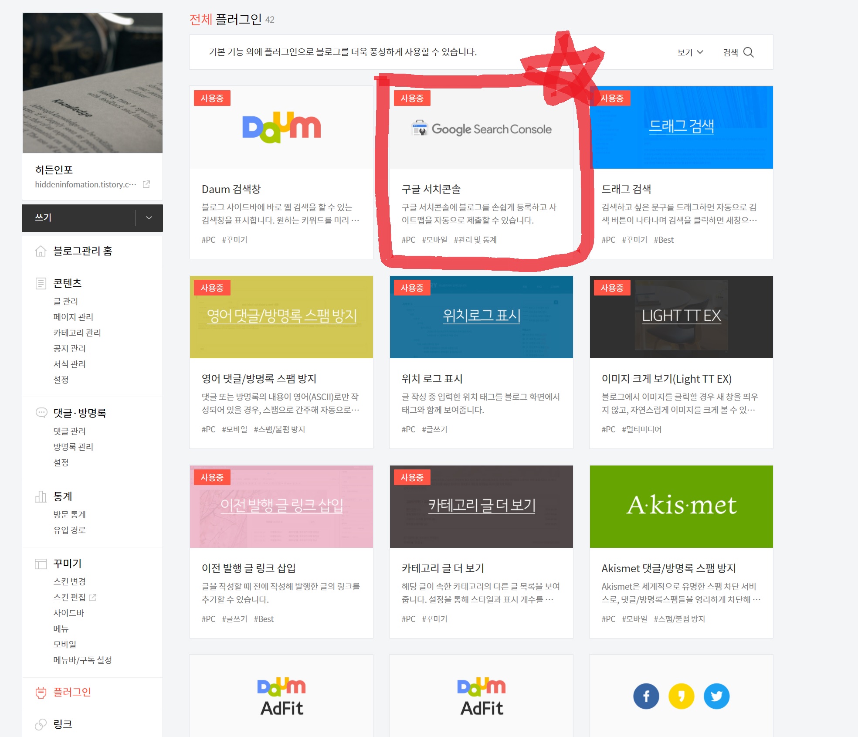Open 공지 관리 menu item
The image size is (858, 737).
click(x=69, y=348)
